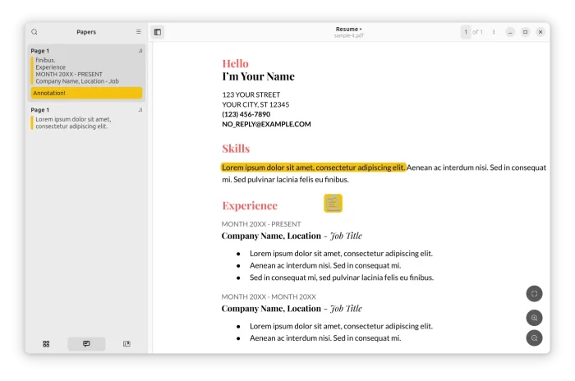
Task: Click the author icon on the first annotation
Action: coord(140,51)
